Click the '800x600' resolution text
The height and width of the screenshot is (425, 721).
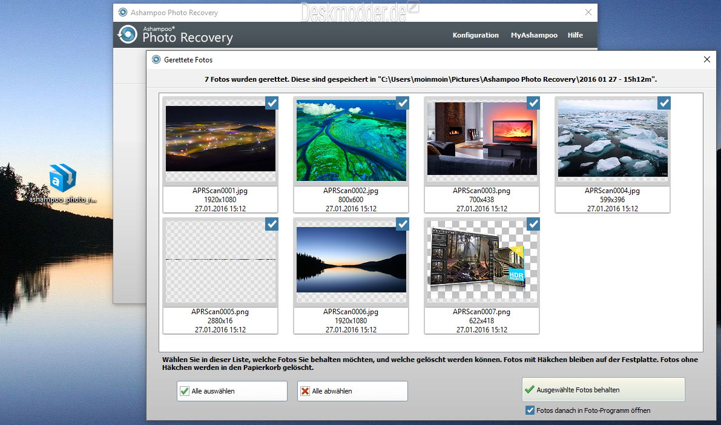click(x=351, y=200)
